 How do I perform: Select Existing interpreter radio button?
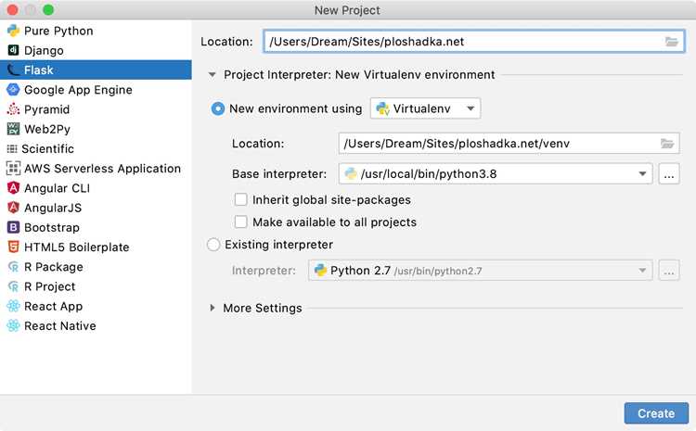[213, 245]
